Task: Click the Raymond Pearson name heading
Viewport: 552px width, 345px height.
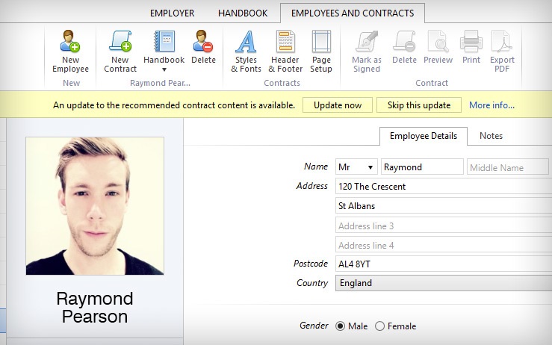Action: [95, 308]
